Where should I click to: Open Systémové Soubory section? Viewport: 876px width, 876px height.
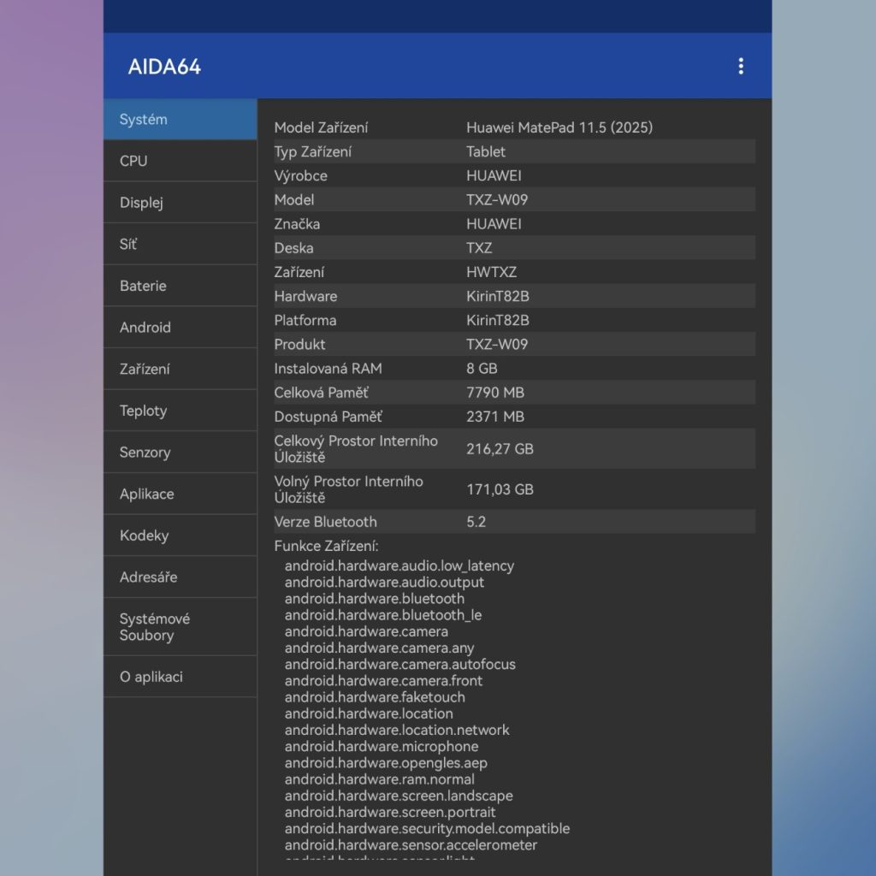coord(180,627)
